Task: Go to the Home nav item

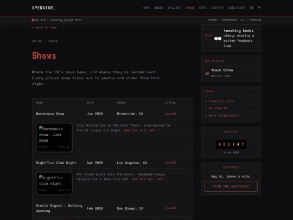Action: click(x=146, y=8)
